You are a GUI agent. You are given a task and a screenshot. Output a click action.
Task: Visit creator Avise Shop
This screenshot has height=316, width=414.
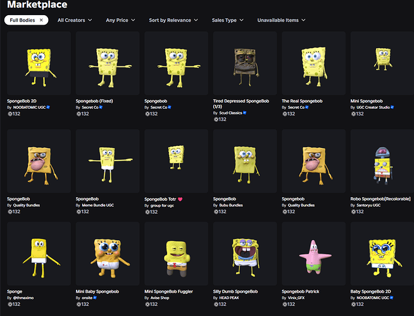[x=160, y=298]
